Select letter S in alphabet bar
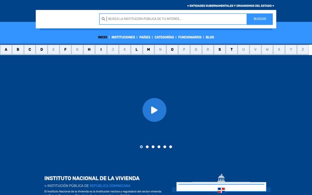This screenshot has width=312, height=195. [x=220, y=49]
